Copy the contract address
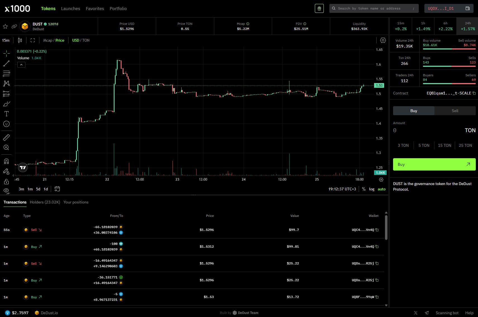Viewport: 478px width, 317px height. pyautogui.click(x=474, y=93)
